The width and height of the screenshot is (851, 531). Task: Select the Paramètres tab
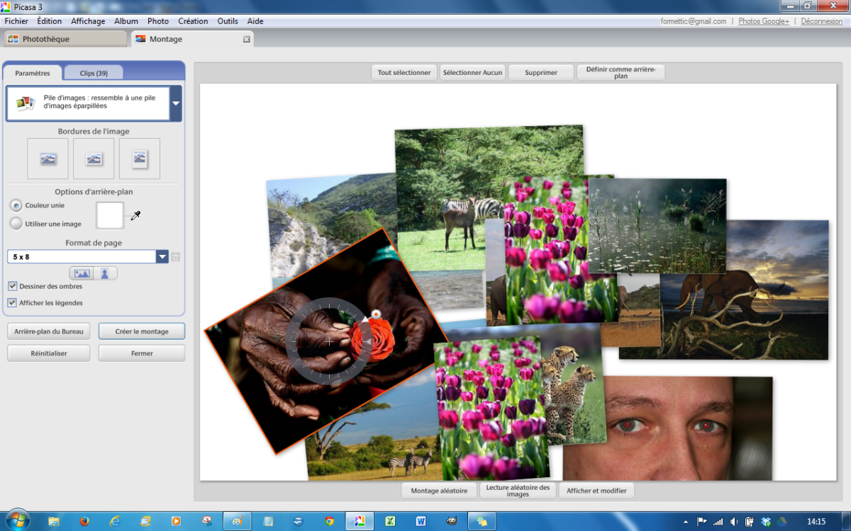(33, 73)
